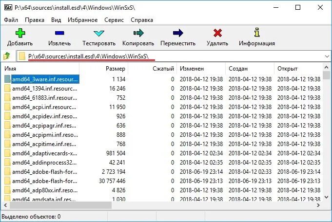Click the Копировать arrow icon
Screen dimensions: 332x222
tap(138, 33)
